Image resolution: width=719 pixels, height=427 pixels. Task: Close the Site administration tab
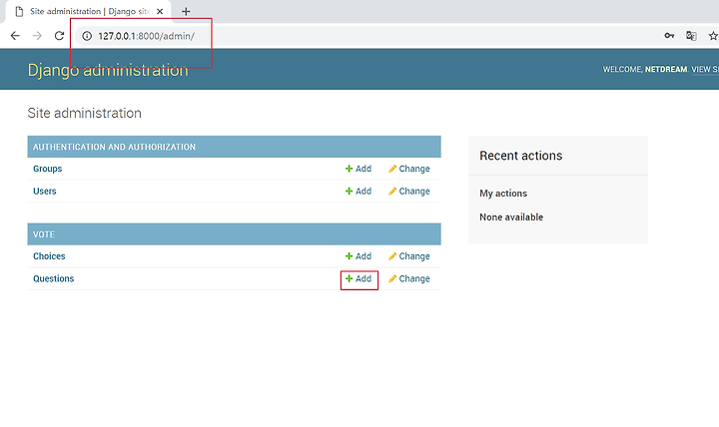(160, 11)
